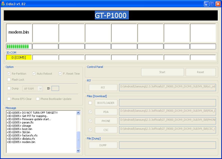The width and height of the screenshot is (222, 159).
Task: Click the PHONE file path field
Action: 167,121
